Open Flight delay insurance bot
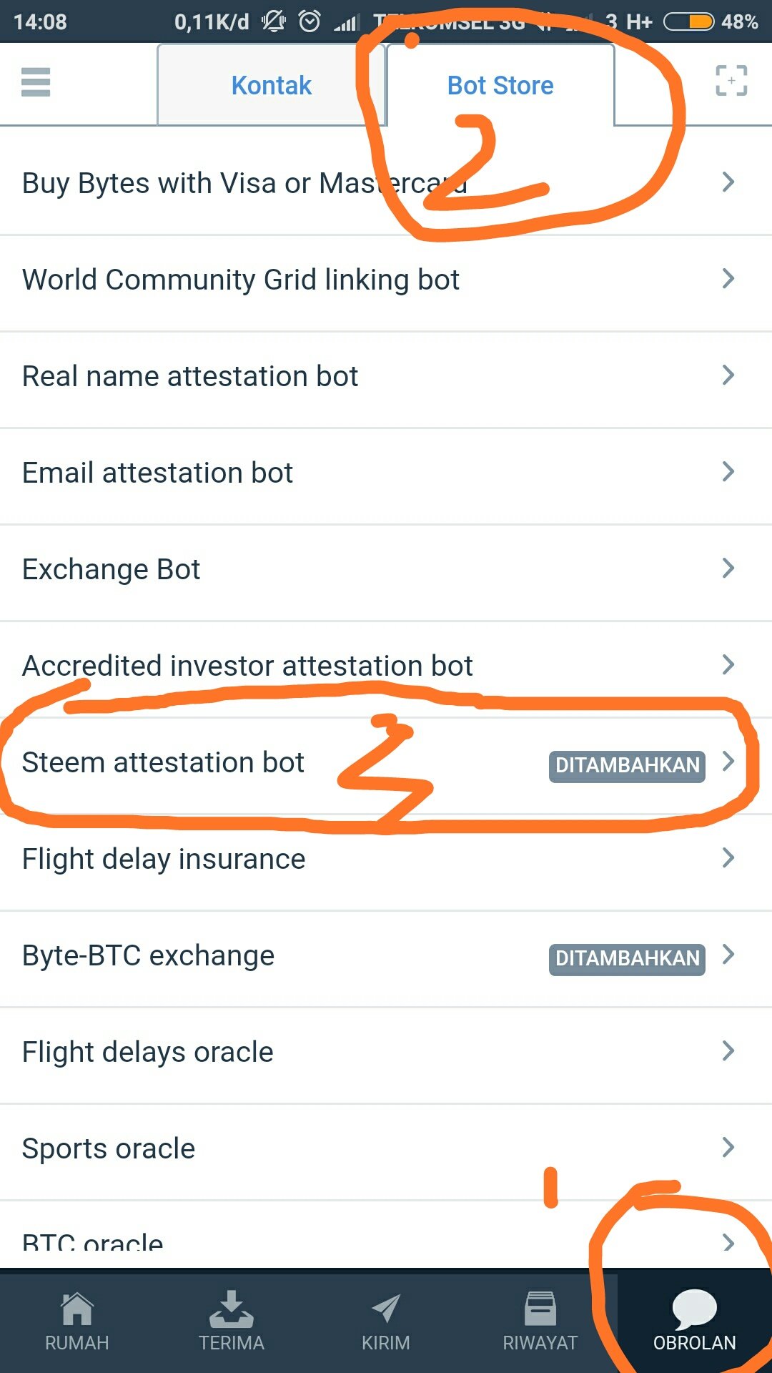The image size is (772, 1373). point(386,860)
